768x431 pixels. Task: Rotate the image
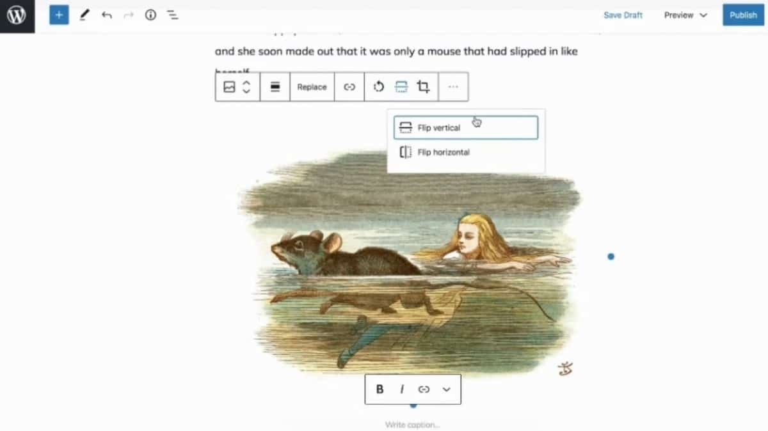[379, 87]
